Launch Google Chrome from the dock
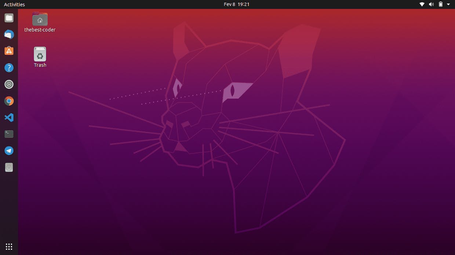This screenshot has width=455, height=255. 9,101
